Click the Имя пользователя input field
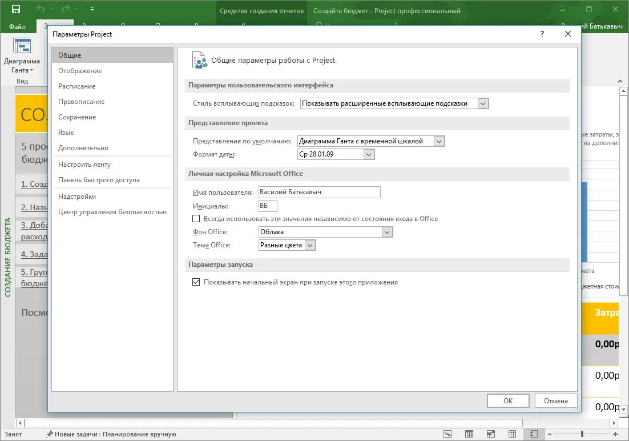Image resolution: width=629 pixels, height=441 pixels. coord(319,192)
